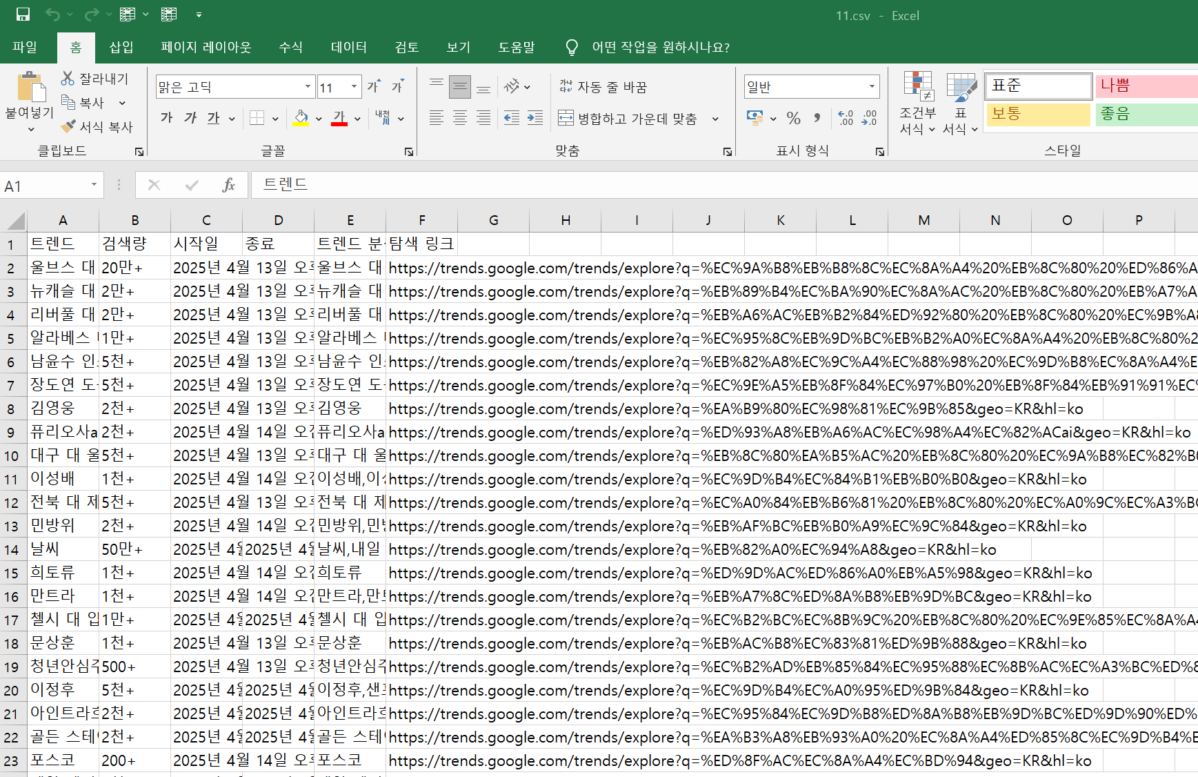This screenshot has width=1198, height=777.
Task: Click the percent style icon
Action: (794, 118)
